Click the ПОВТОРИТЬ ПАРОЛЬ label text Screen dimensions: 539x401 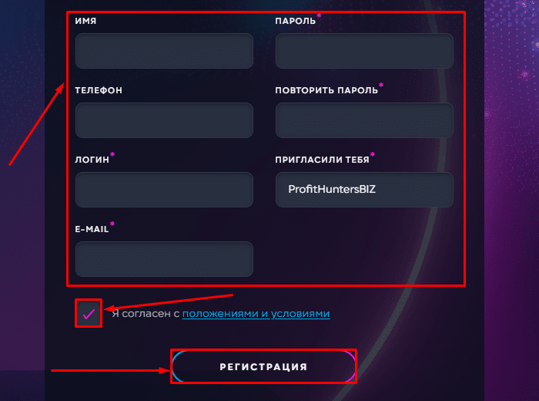[x=326, y=90]
